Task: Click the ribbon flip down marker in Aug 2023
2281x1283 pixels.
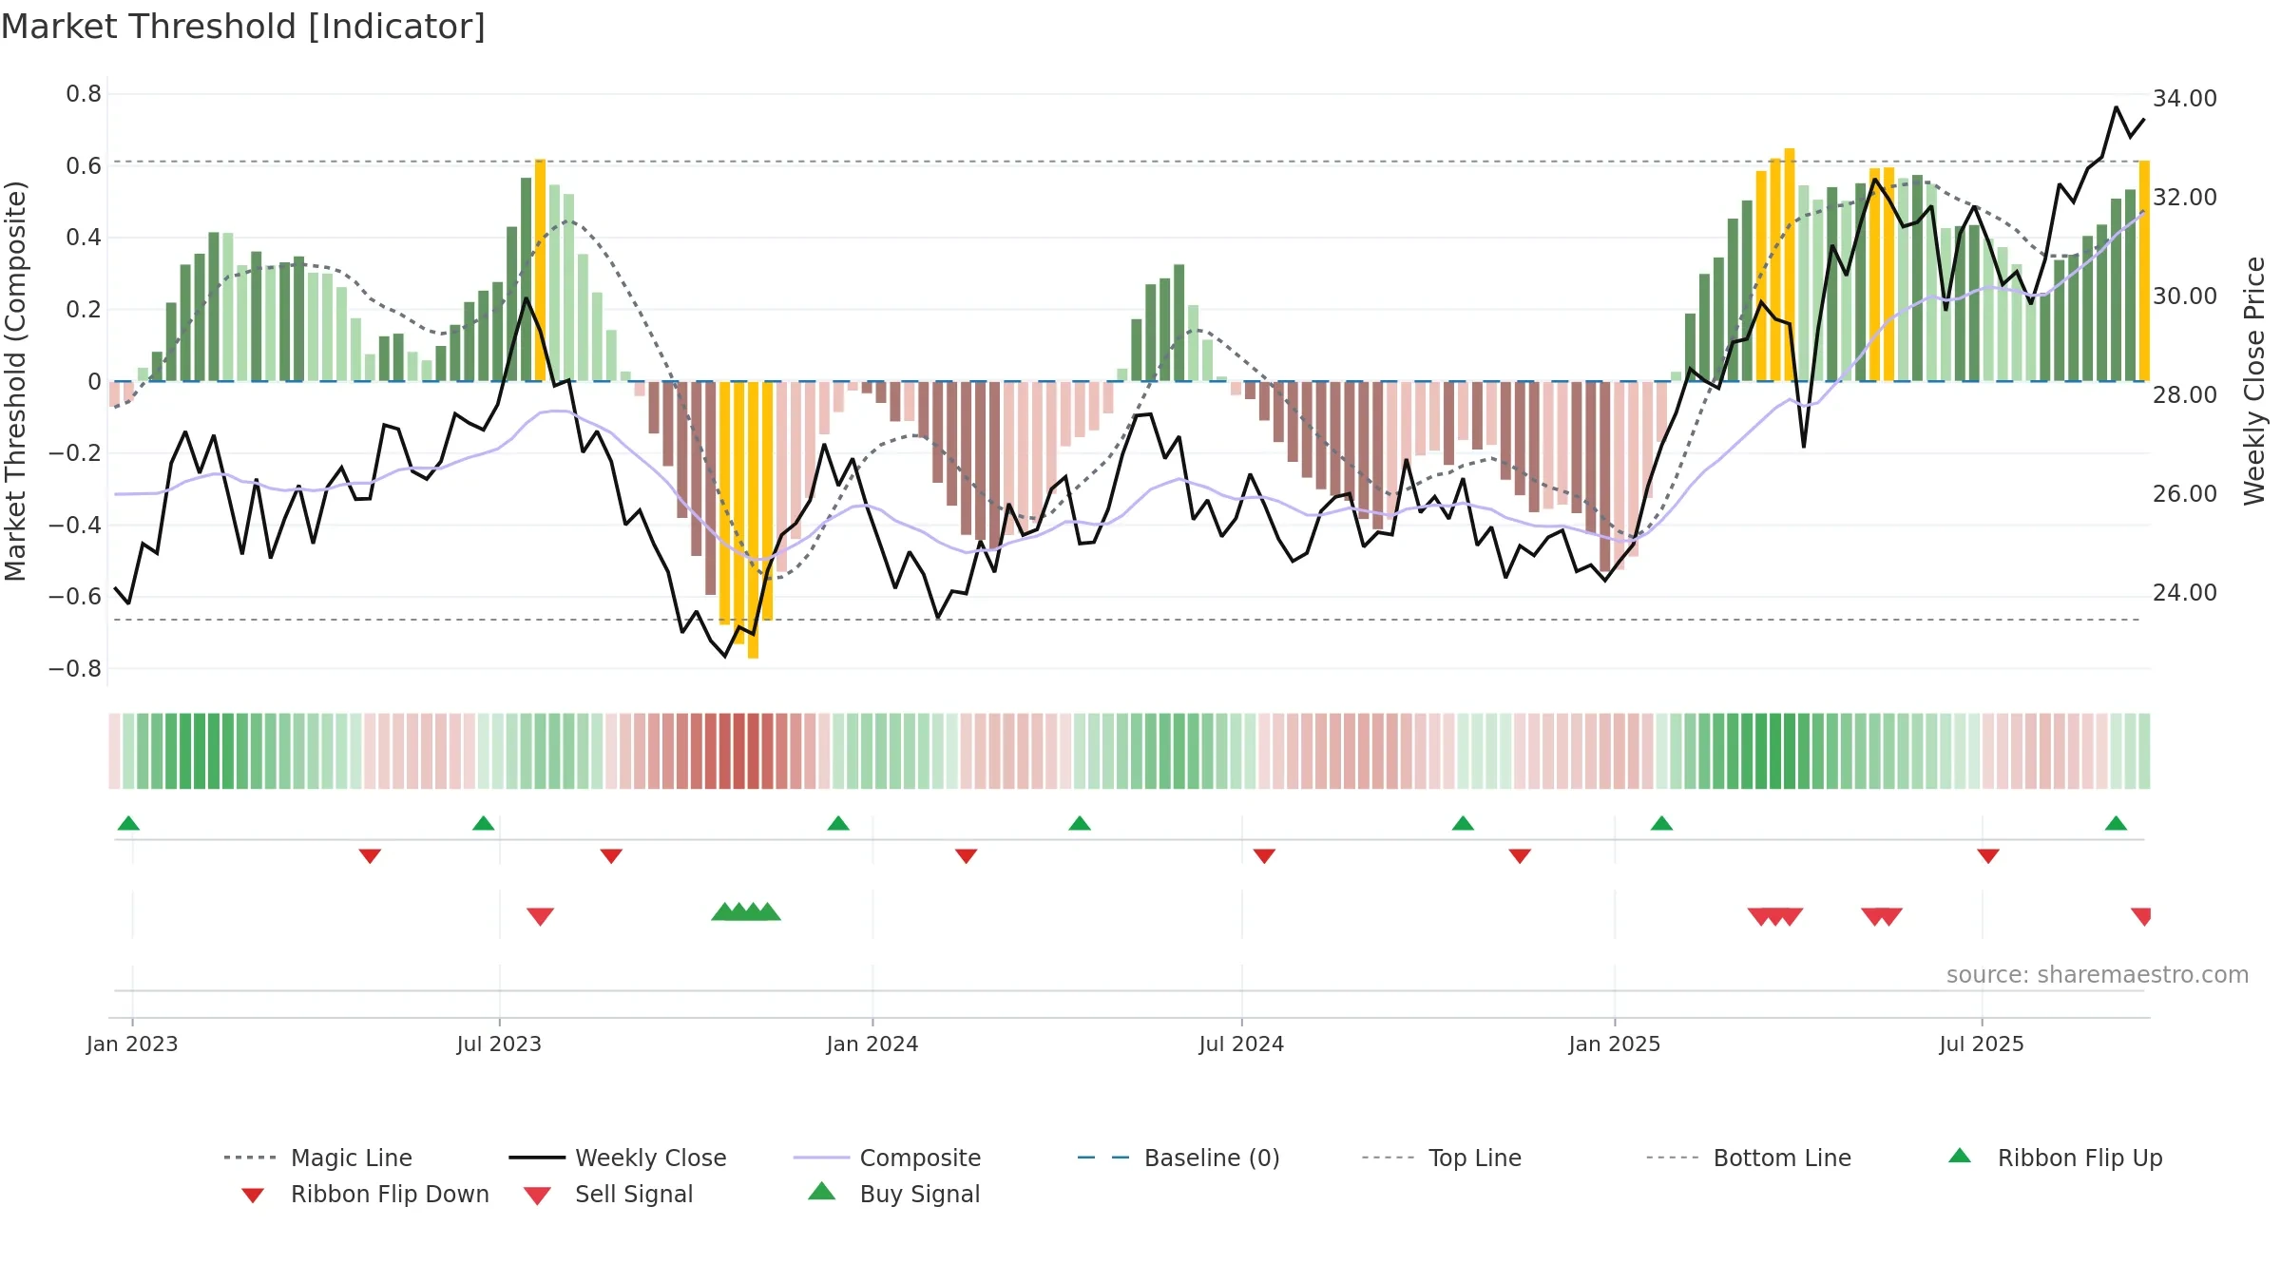Action: point(611,856)
